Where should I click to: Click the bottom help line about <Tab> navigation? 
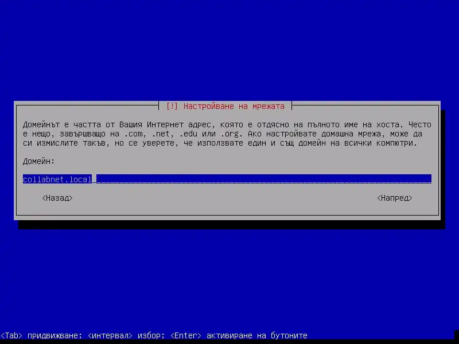point(154,335)
